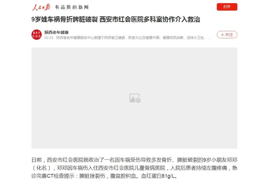Click the line mentioning CT检查提示
The image size is (264, 182).
point(104,176)
